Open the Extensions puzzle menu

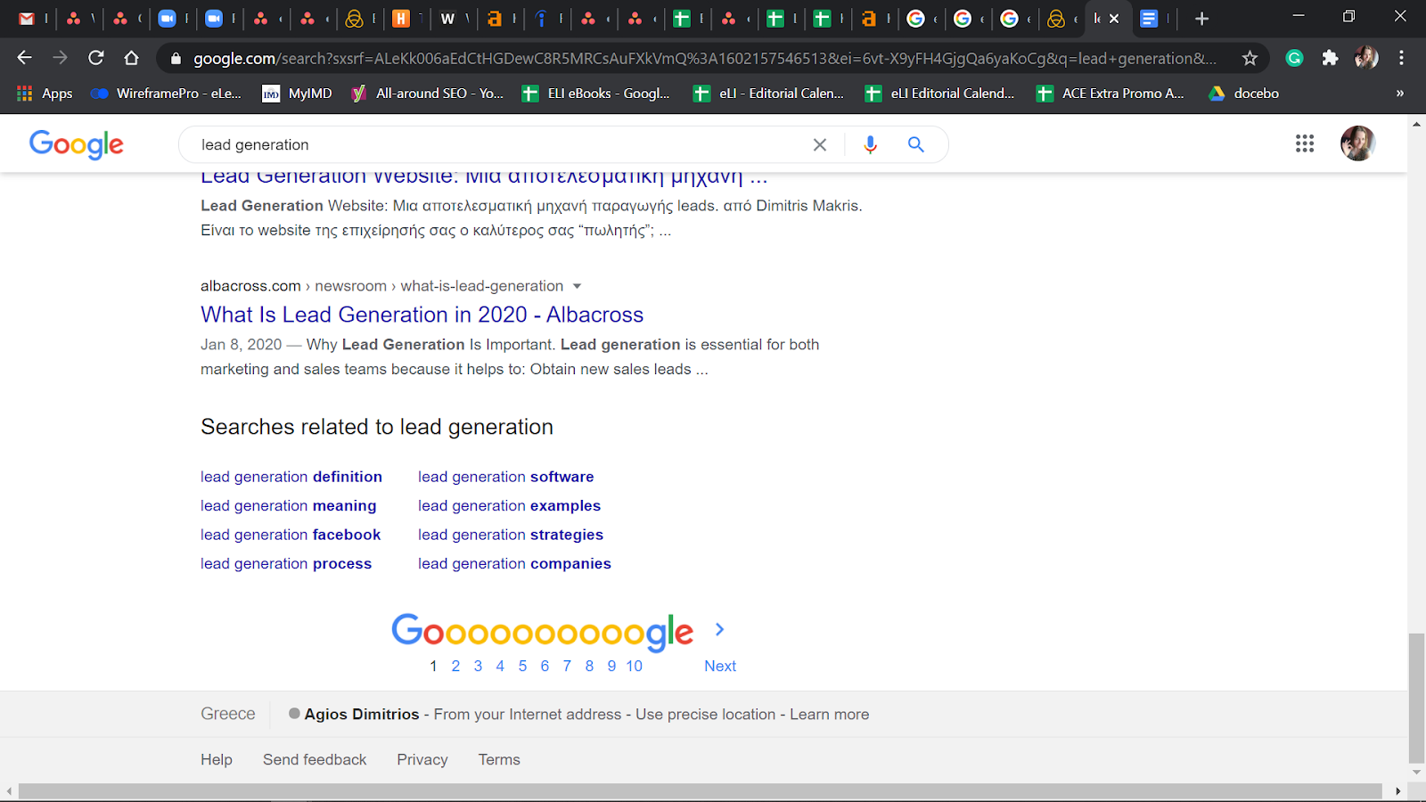[1330, 58]
